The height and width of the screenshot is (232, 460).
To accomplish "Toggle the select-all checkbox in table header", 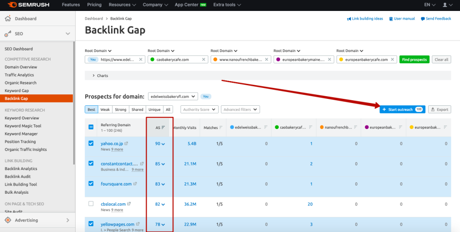I will [x=91, y=128].
